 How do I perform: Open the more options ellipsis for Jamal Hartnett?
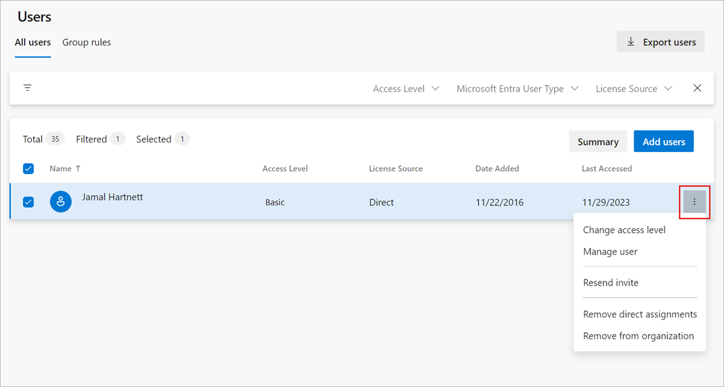click(694, 202)
